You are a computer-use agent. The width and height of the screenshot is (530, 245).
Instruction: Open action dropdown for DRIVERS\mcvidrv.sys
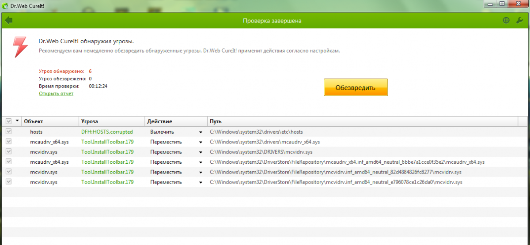coord(201,152)
